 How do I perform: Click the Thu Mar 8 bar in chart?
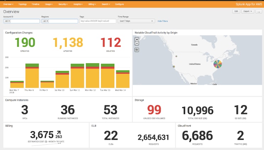pos(32,76)
